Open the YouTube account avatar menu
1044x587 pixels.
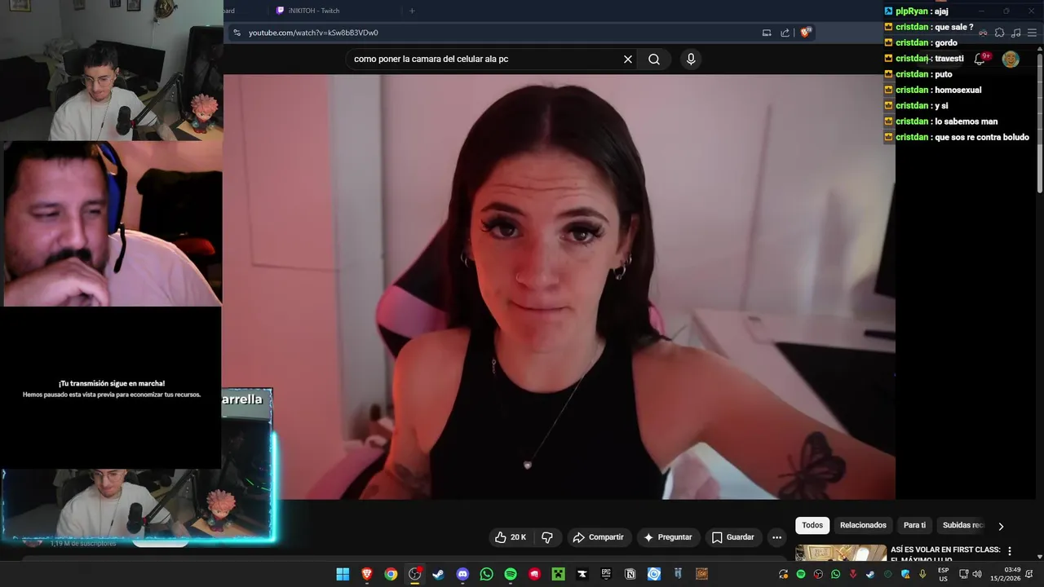tap(1011, 59)
